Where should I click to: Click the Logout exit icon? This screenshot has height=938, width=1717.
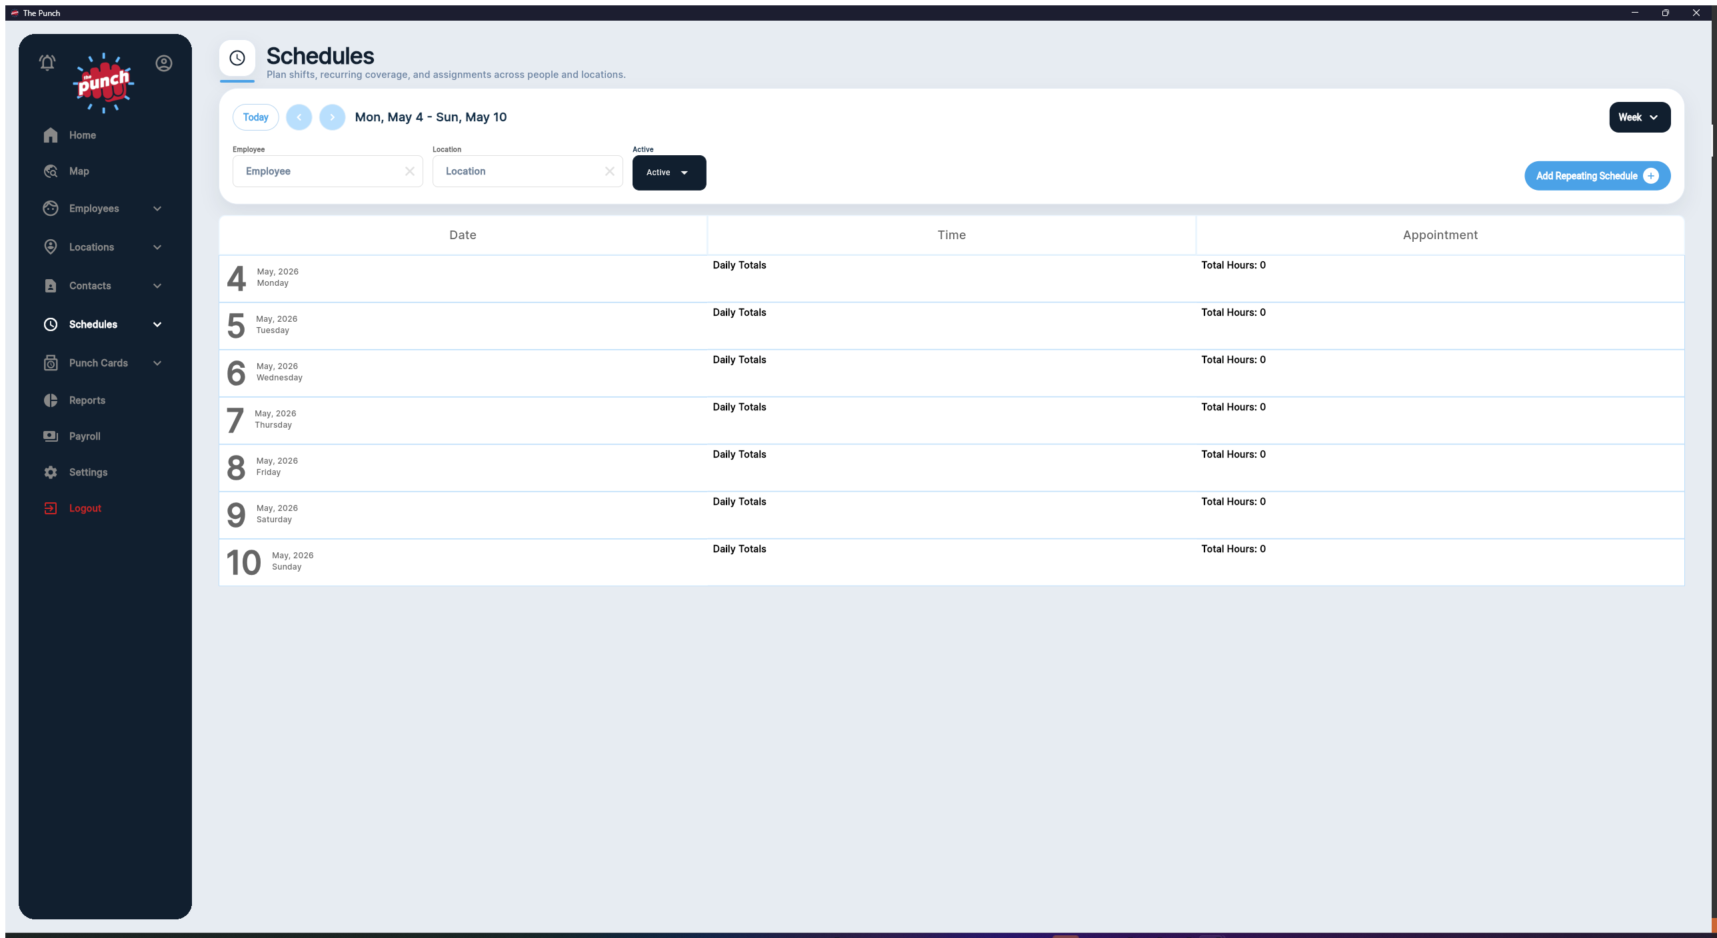coord(51,508)
